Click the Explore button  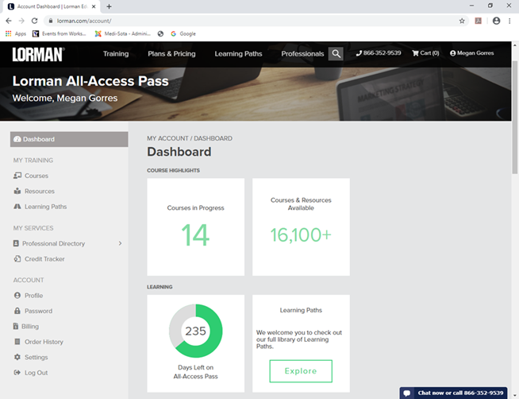coord(301,371)
